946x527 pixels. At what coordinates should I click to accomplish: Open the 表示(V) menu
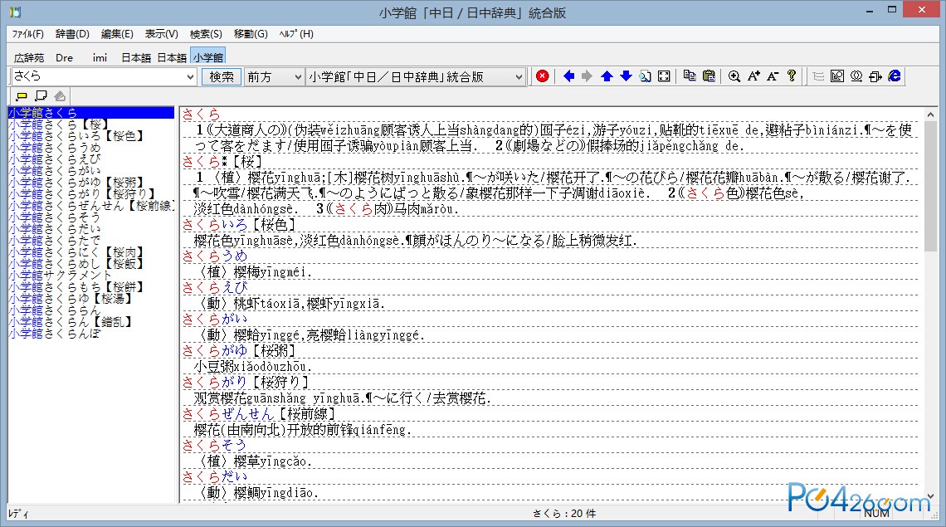point(161,34)
